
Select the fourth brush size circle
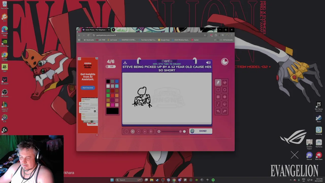point(145,131)
